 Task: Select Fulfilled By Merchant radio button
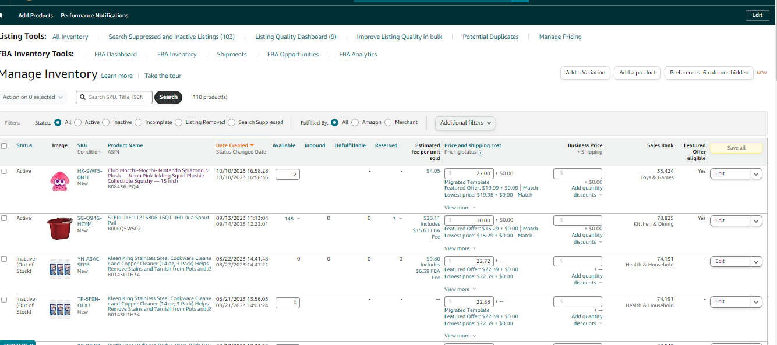point(388,123)
